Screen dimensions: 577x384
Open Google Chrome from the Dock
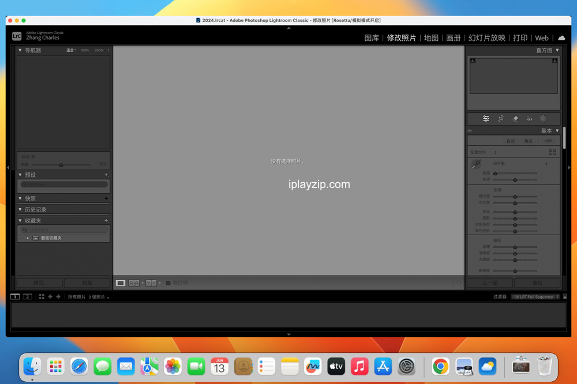(440, 366)
